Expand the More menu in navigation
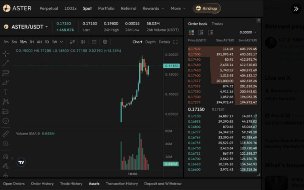Viewport: 304px width, 190px height. pos(178,8)
